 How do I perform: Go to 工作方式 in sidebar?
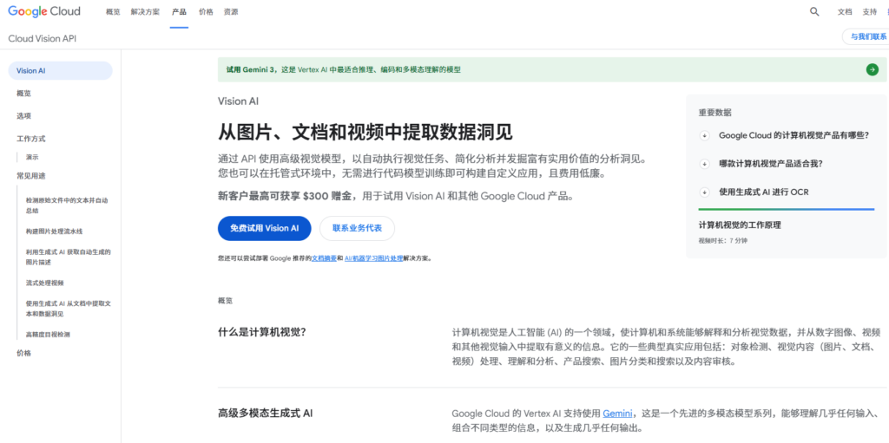tap(31, 139)
